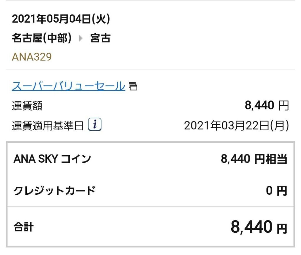Image resolution: width=301 pixels, height=255 pixels.
Task: Select the 0 円 credit card amount
Action: [x=276, y=191]
